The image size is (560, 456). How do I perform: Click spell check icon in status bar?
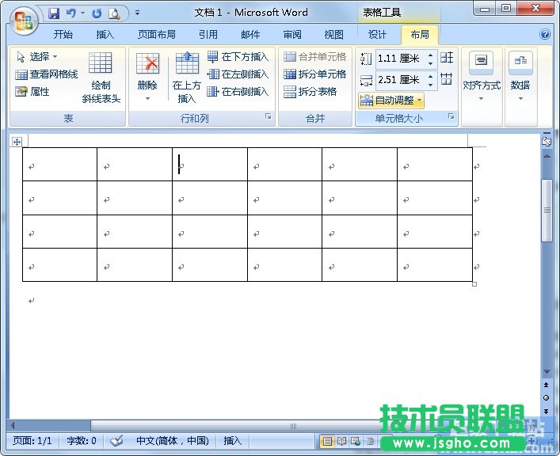click(116, 441)
